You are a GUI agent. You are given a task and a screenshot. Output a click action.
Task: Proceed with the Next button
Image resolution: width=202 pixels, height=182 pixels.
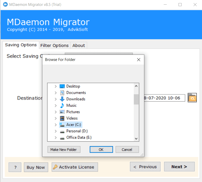[x=179, y=167]
